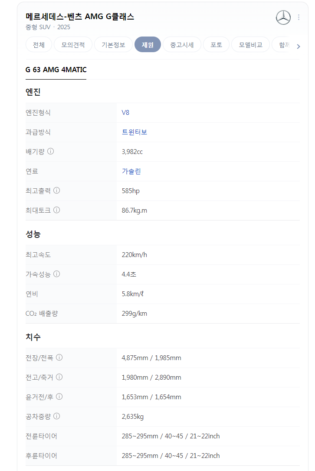
Task: Open the 포토 tab
Action: pyautogui.click(x=216, y=45)
